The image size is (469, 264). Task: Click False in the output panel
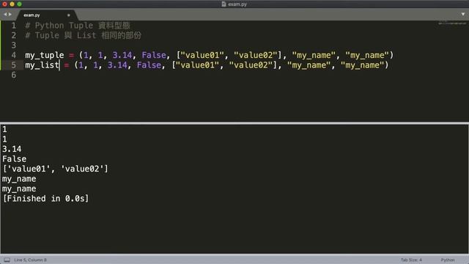click(x=15, y=159)
